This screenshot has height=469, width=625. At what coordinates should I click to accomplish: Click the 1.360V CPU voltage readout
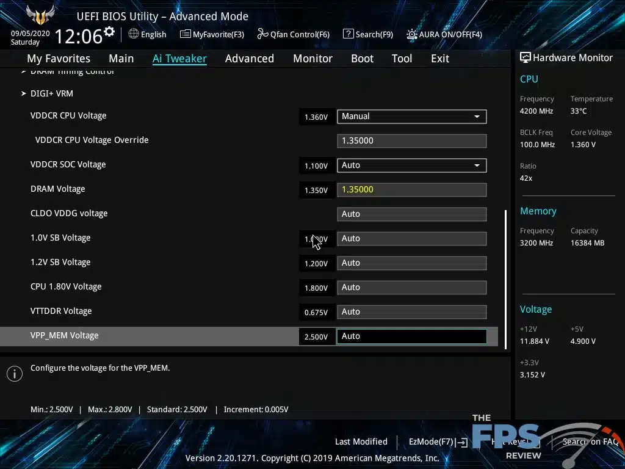pyautogui.click(x=316, y=117)
